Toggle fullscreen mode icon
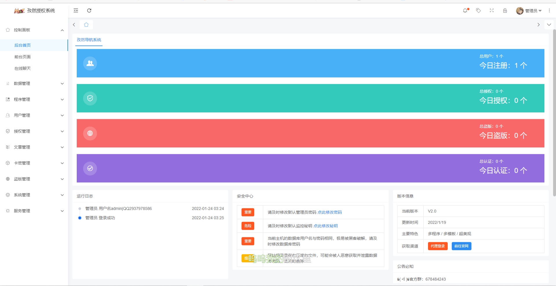This screenshot has width=556, height=286. point(492,11)
